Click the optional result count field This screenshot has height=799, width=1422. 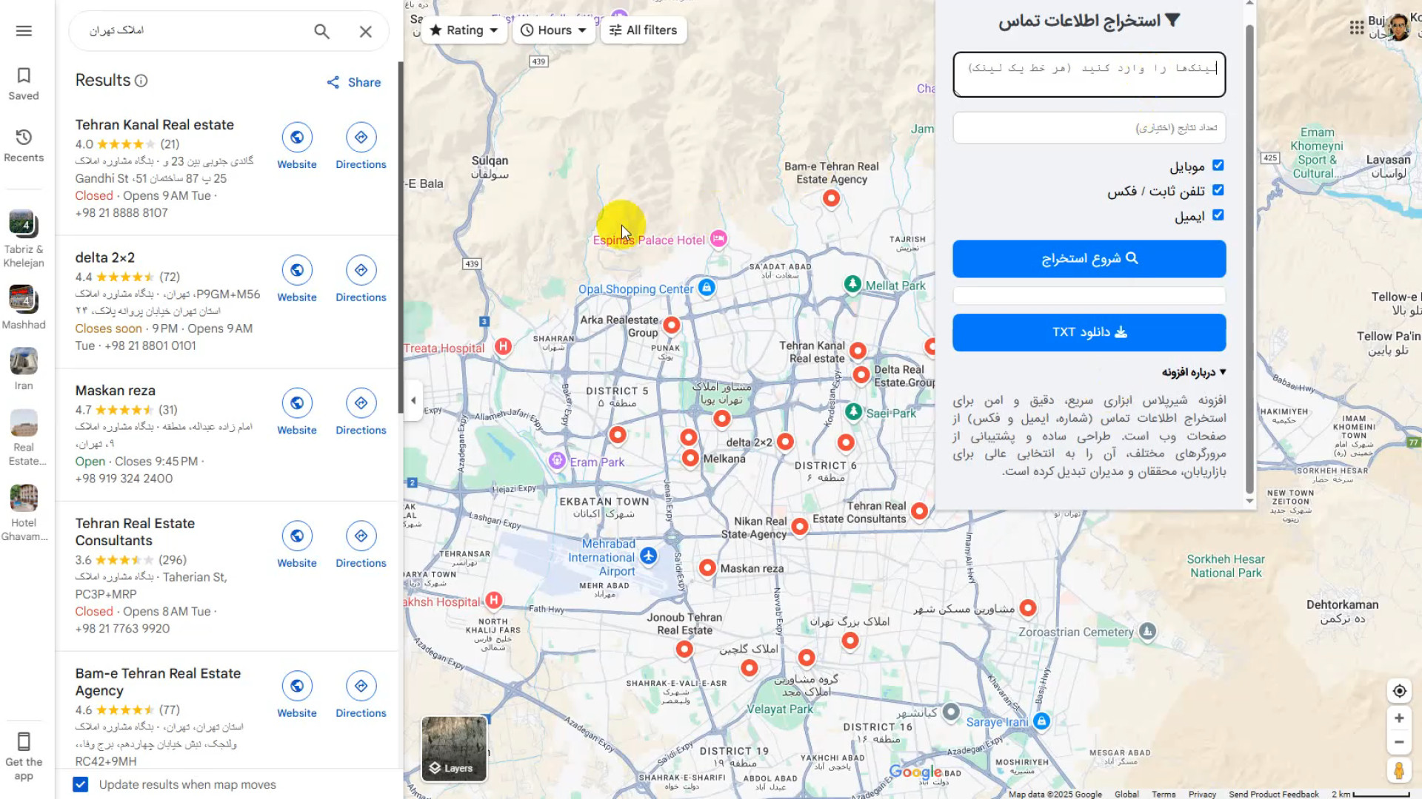pos(1089,128)
